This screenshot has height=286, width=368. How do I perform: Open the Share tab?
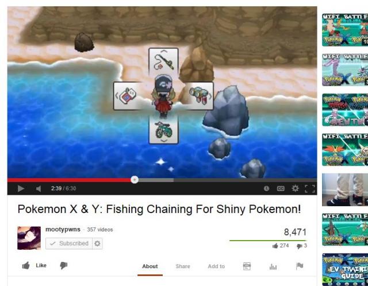pos(183,266)
